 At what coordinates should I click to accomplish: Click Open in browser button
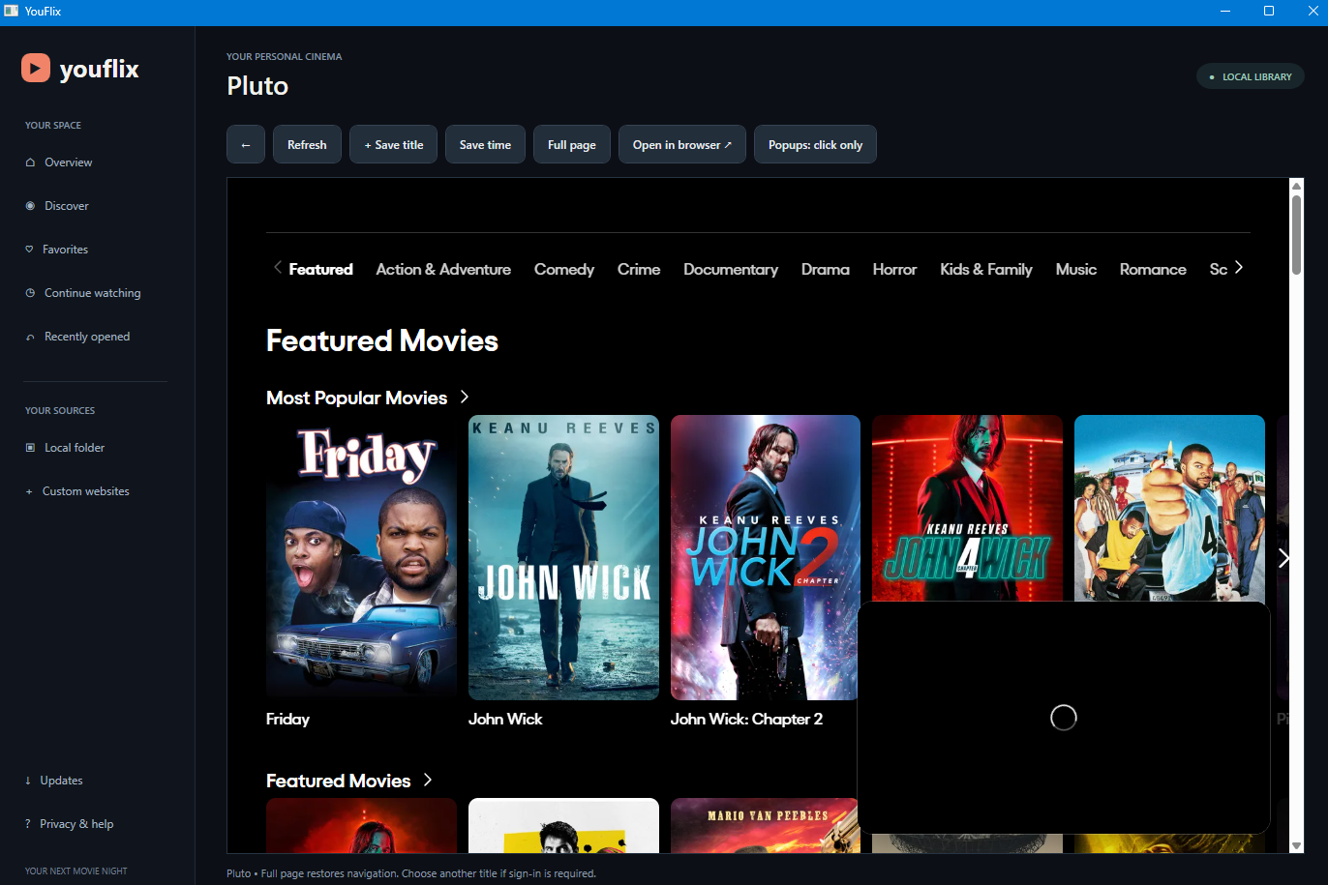click(682, 144)
